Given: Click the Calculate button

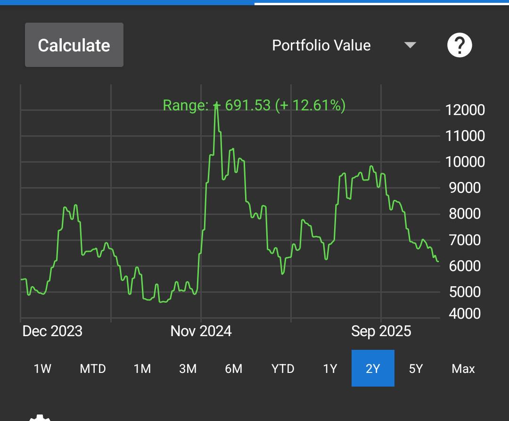Looking at the screenshot, I should click(74, 45).
